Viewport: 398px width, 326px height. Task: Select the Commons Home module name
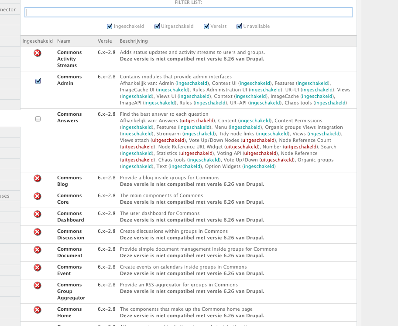[x=69, y=313]
